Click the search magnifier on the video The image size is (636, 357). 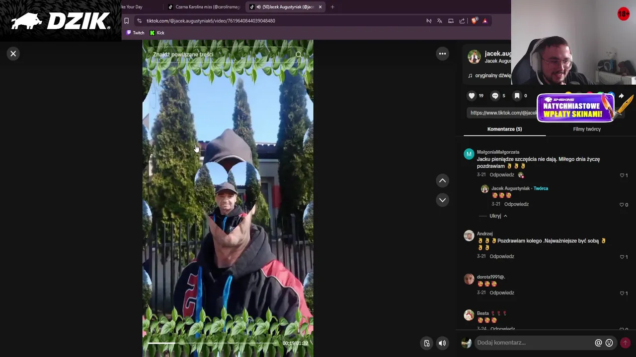tap(299, 55)
